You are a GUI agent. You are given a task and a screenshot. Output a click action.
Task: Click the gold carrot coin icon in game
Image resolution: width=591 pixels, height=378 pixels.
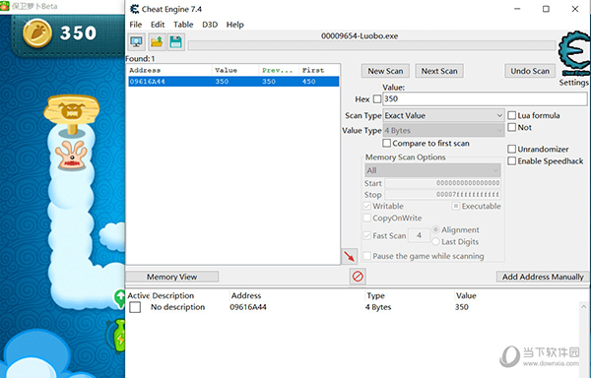(37, 33)
